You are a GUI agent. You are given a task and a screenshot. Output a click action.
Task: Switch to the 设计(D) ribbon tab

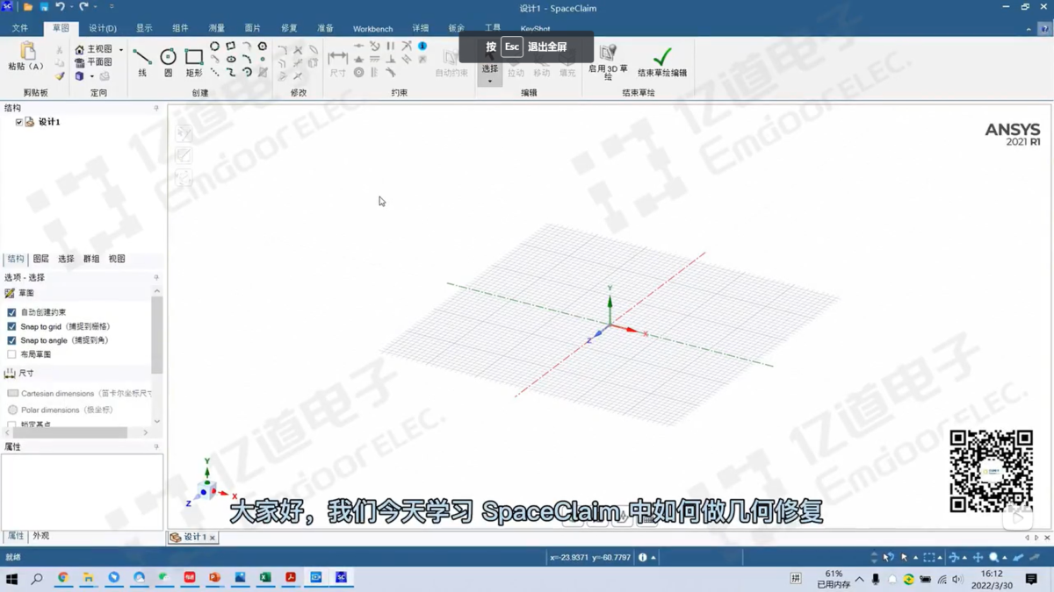coord(103,28)
